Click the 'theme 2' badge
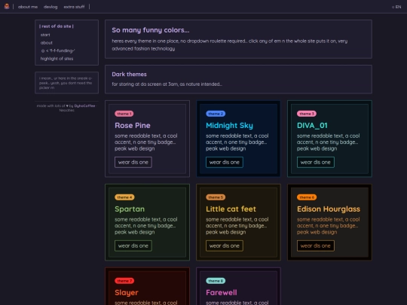Viewport: 407px width, 305px height. pos(216,114)
